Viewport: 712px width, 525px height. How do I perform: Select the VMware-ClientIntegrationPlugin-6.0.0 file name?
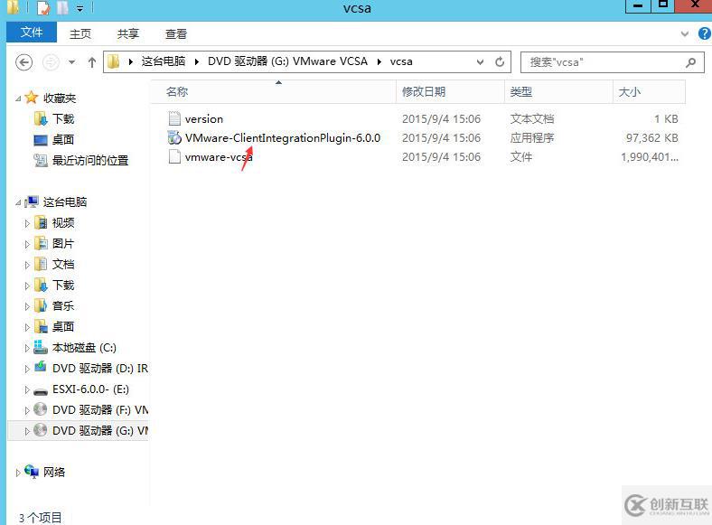coord(283,138)
